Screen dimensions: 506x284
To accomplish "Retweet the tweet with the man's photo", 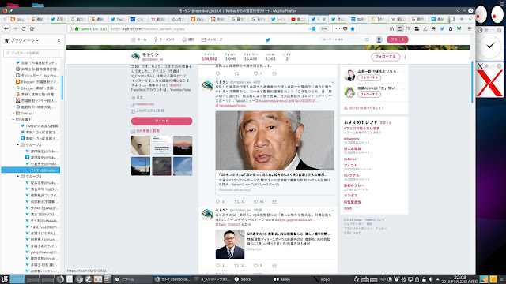I will click(x=236, y=202).
